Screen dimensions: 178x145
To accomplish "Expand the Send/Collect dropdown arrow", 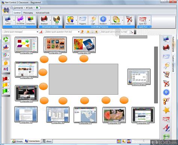I will pyautogui.click(x=122, y=20).
